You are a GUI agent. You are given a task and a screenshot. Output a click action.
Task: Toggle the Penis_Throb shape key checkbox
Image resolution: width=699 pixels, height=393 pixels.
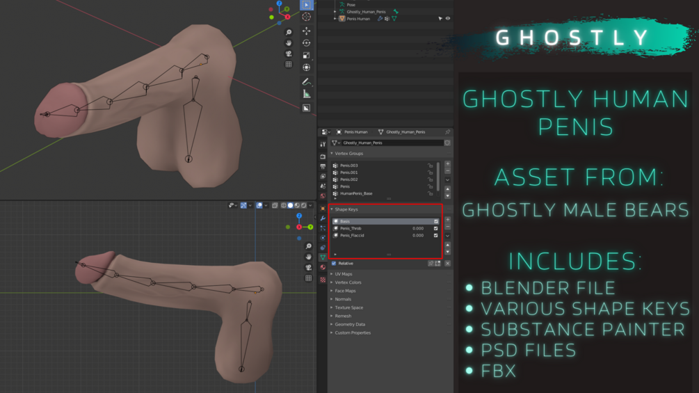click(436, 229)
